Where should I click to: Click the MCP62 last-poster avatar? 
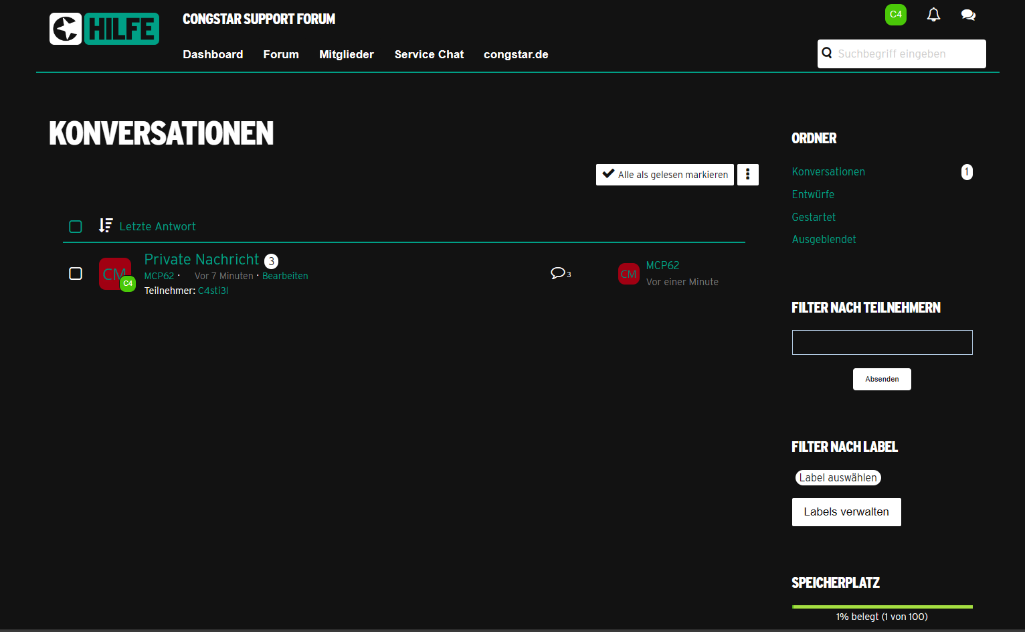pos(628,274)
